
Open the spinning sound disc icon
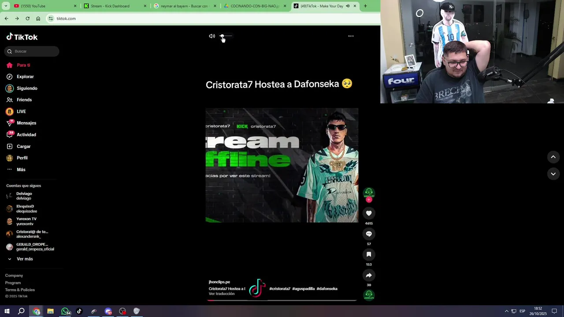369,295
